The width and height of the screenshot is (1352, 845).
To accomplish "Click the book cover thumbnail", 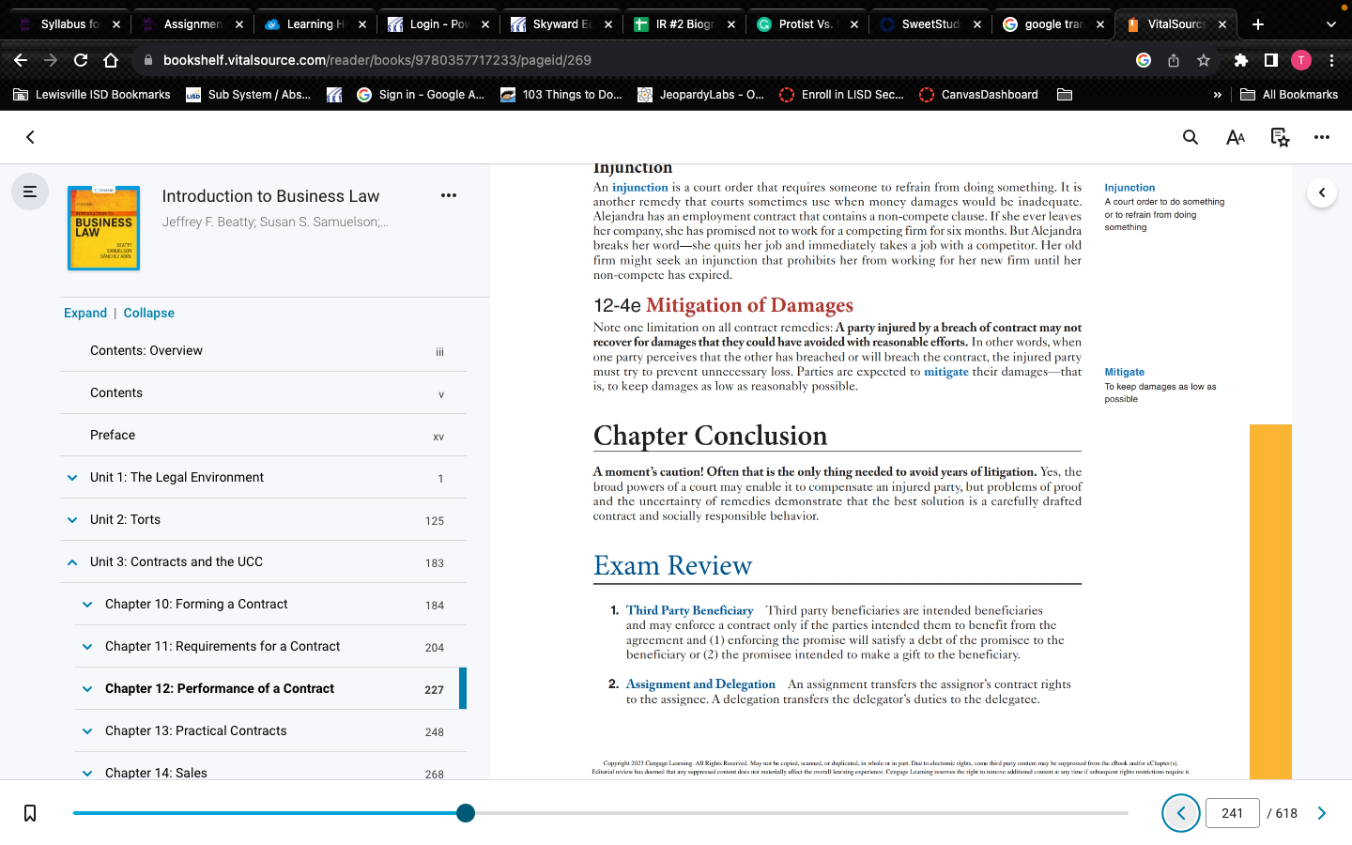I will click(x=104, y=228).
